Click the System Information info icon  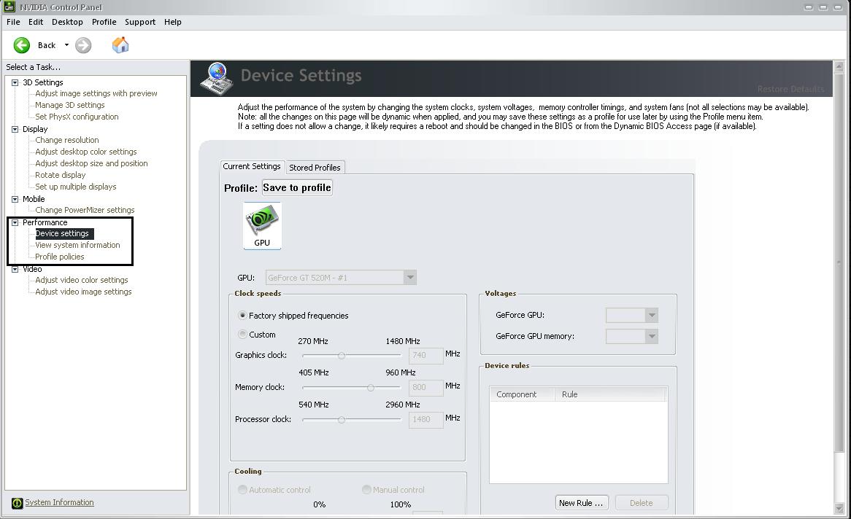[16, 502]
